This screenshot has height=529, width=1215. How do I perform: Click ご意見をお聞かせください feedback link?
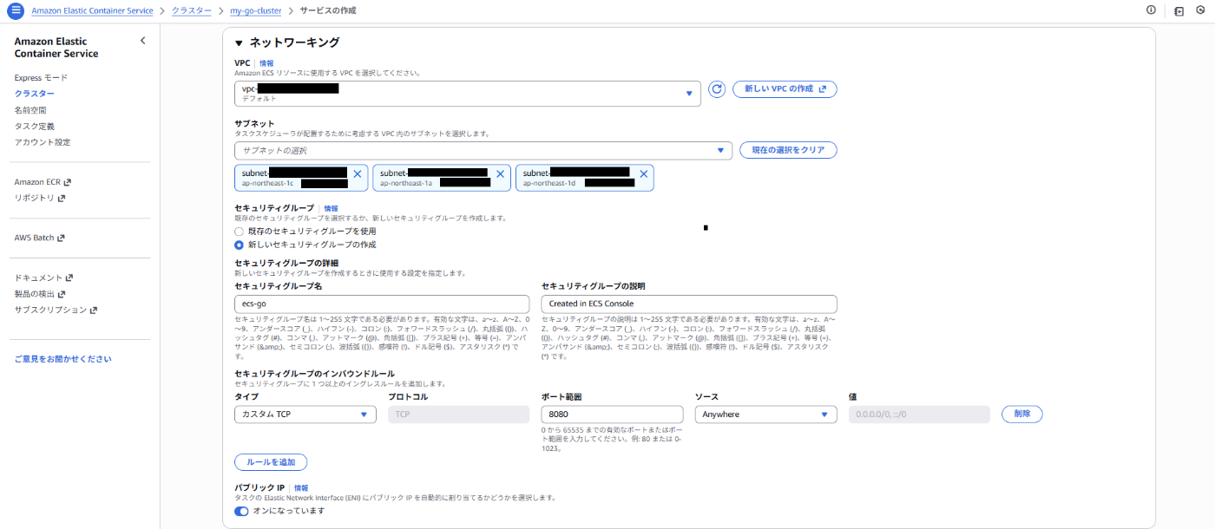(x=62, y=359)
